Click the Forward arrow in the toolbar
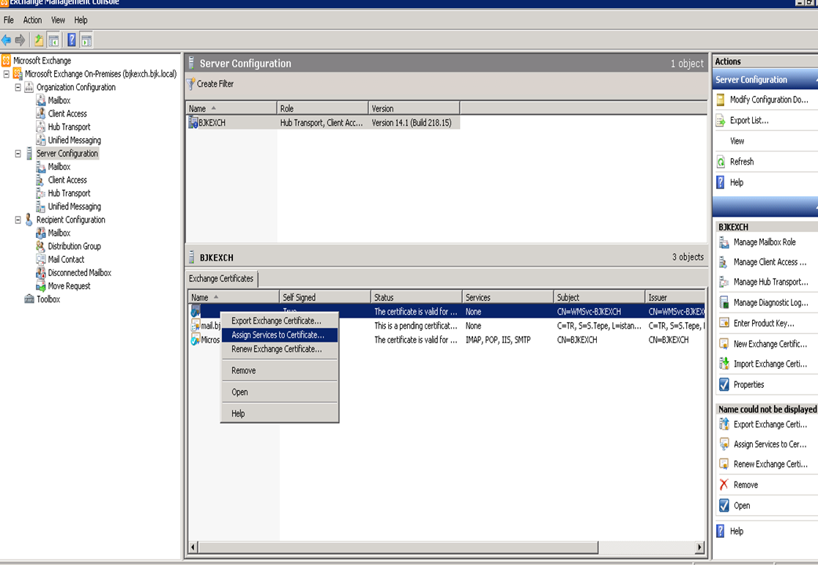Image resolution: width=818 pixels, height=565 pixels. 20,40
